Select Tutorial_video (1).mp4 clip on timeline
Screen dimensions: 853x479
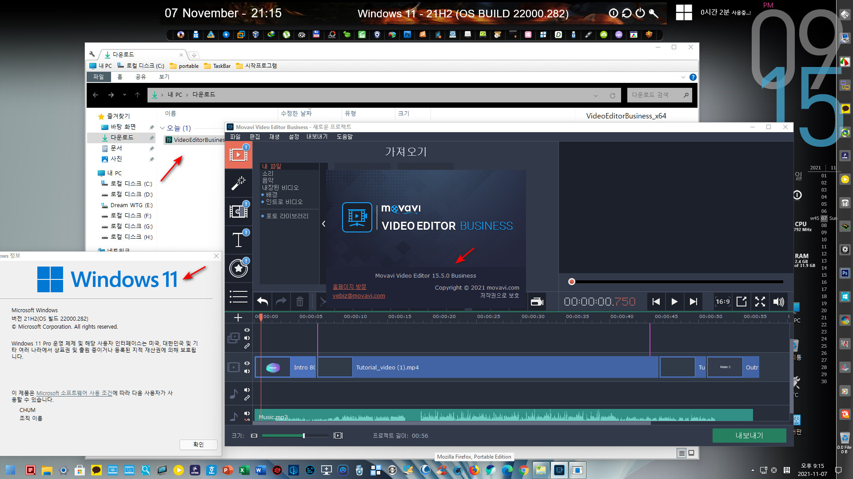coord(488,367)
